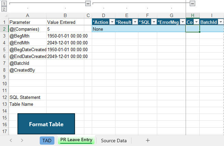
Task: Select column E header
Action: pyautogui.click(x=127, y=15)
